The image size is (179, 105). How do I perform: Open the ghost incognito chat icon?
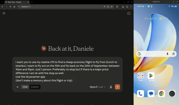tap(129, 13)
